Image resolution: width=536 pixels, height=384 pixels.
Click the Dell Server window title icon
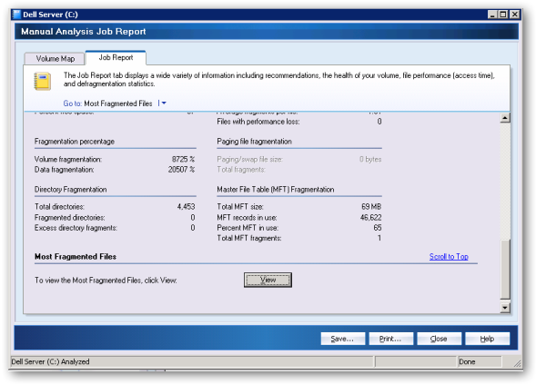pos(16,15)
